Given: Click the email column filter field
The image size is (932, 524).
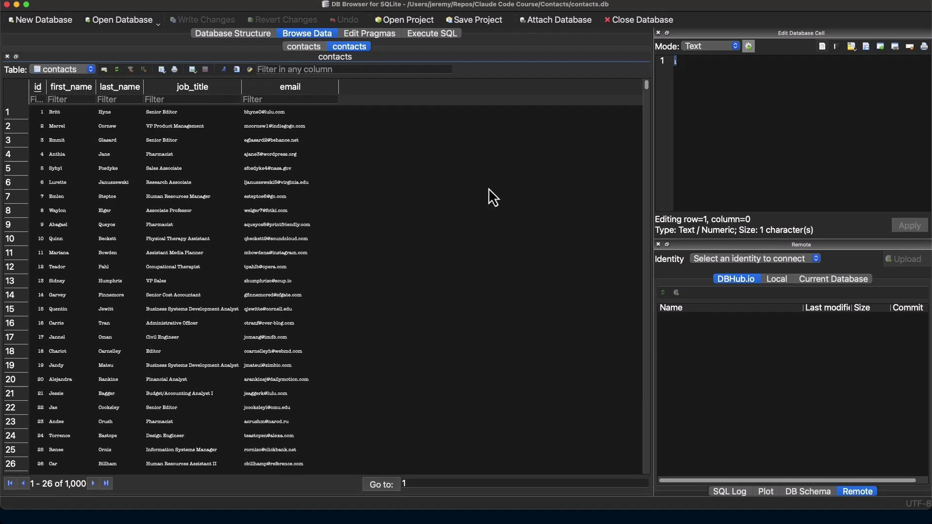Looking at the screenshot, I should [290, 99].
